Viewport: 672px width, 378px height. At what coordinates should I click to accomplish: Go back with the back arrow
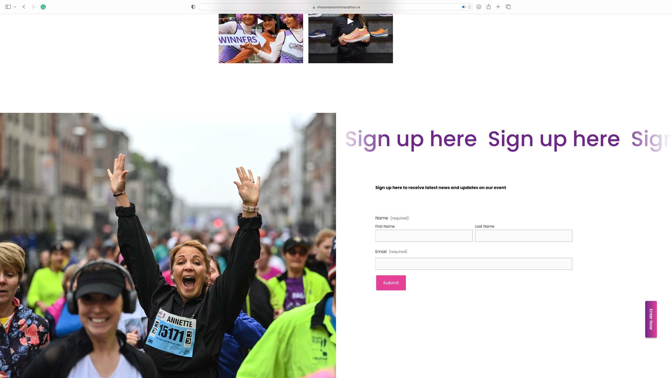tap(24, 7)
